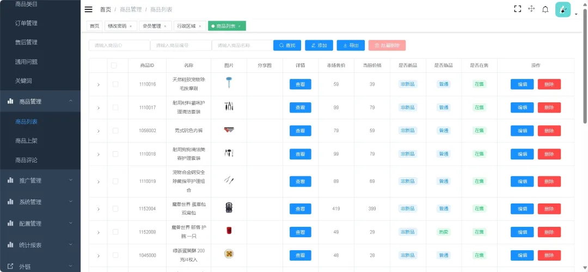Focus the 商品编号 search input
The width and height of the screenshot is (588, 272).
(181, 45)
